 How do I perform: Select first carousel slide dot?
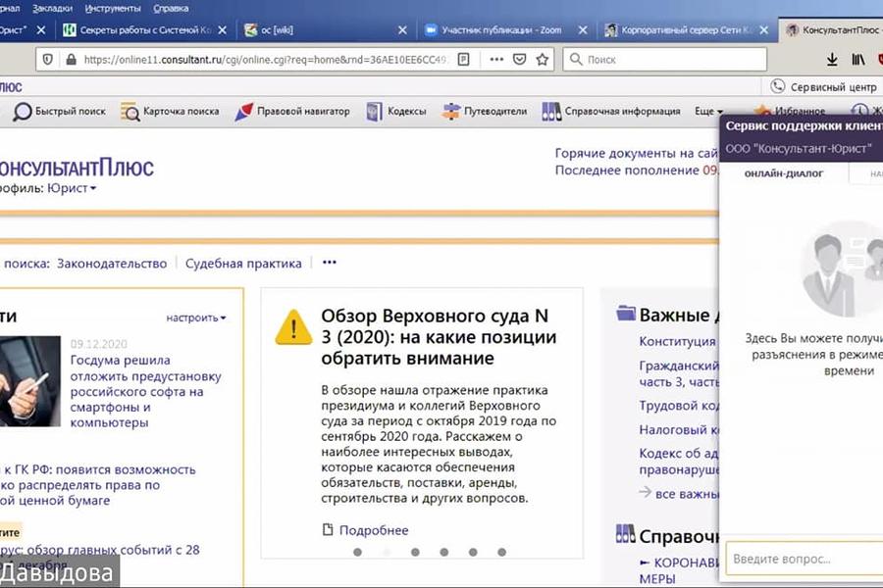point(357,552)
